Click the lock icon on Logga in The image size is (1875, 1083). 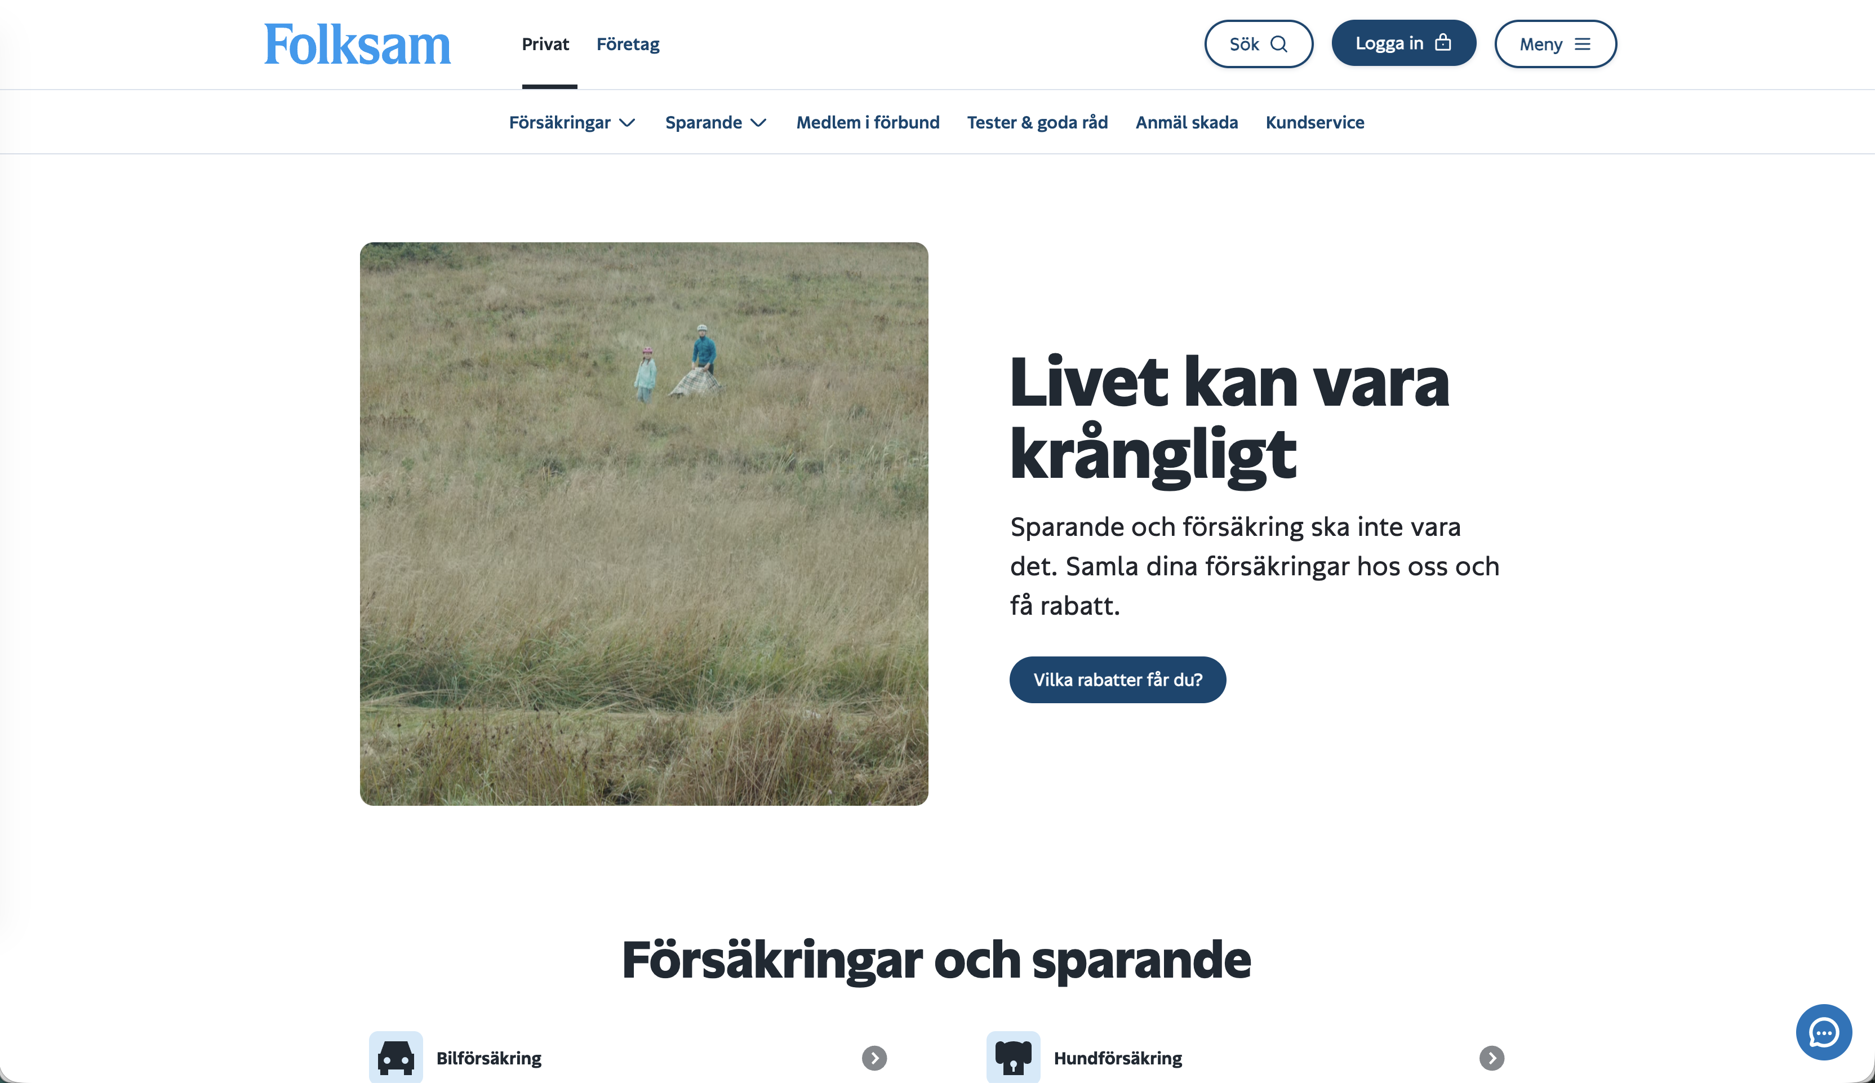pos(1443,42)
